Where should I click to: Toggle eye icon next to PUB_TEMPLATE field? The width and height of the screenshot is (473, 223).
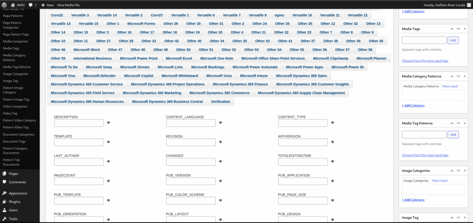(109, 200)
